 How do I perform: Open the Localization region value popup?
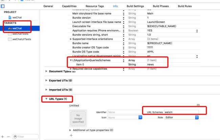197,56
